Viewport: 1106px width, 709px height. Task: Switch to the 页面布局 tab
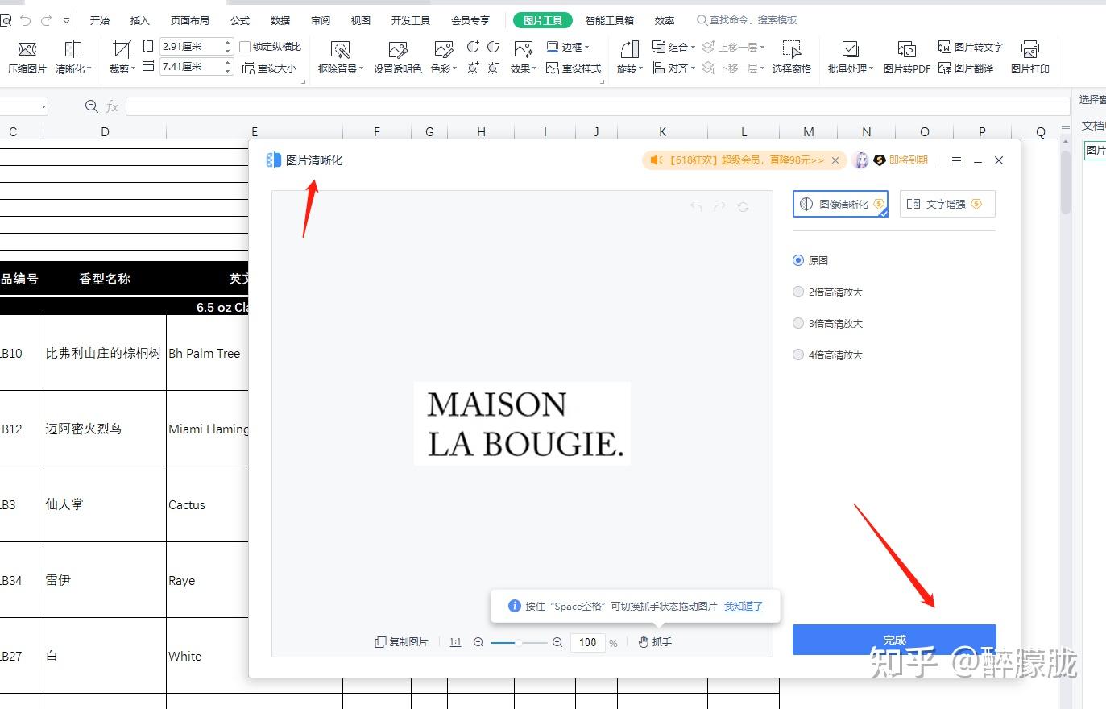coord(190,20)
